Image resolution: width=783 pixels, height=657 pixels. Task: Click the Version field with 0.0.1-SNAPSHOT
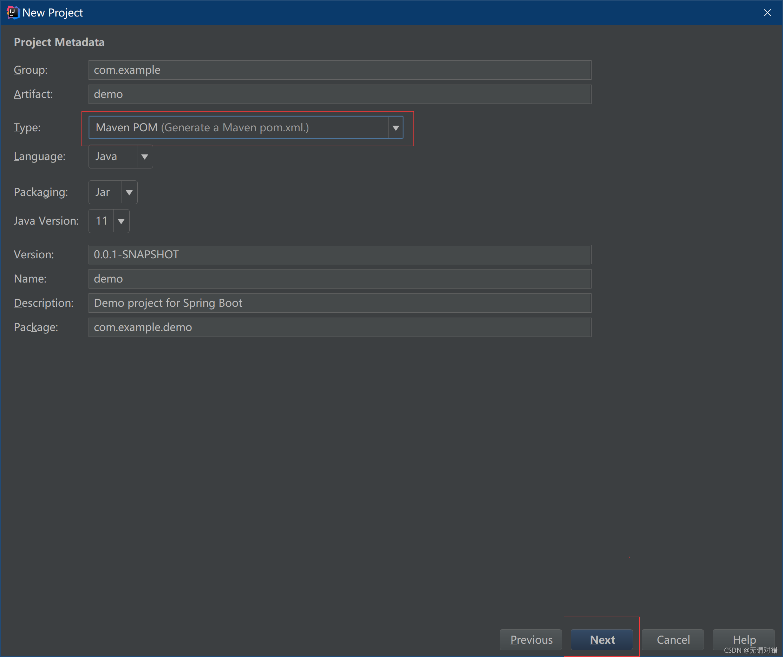(x=340, y=255)
